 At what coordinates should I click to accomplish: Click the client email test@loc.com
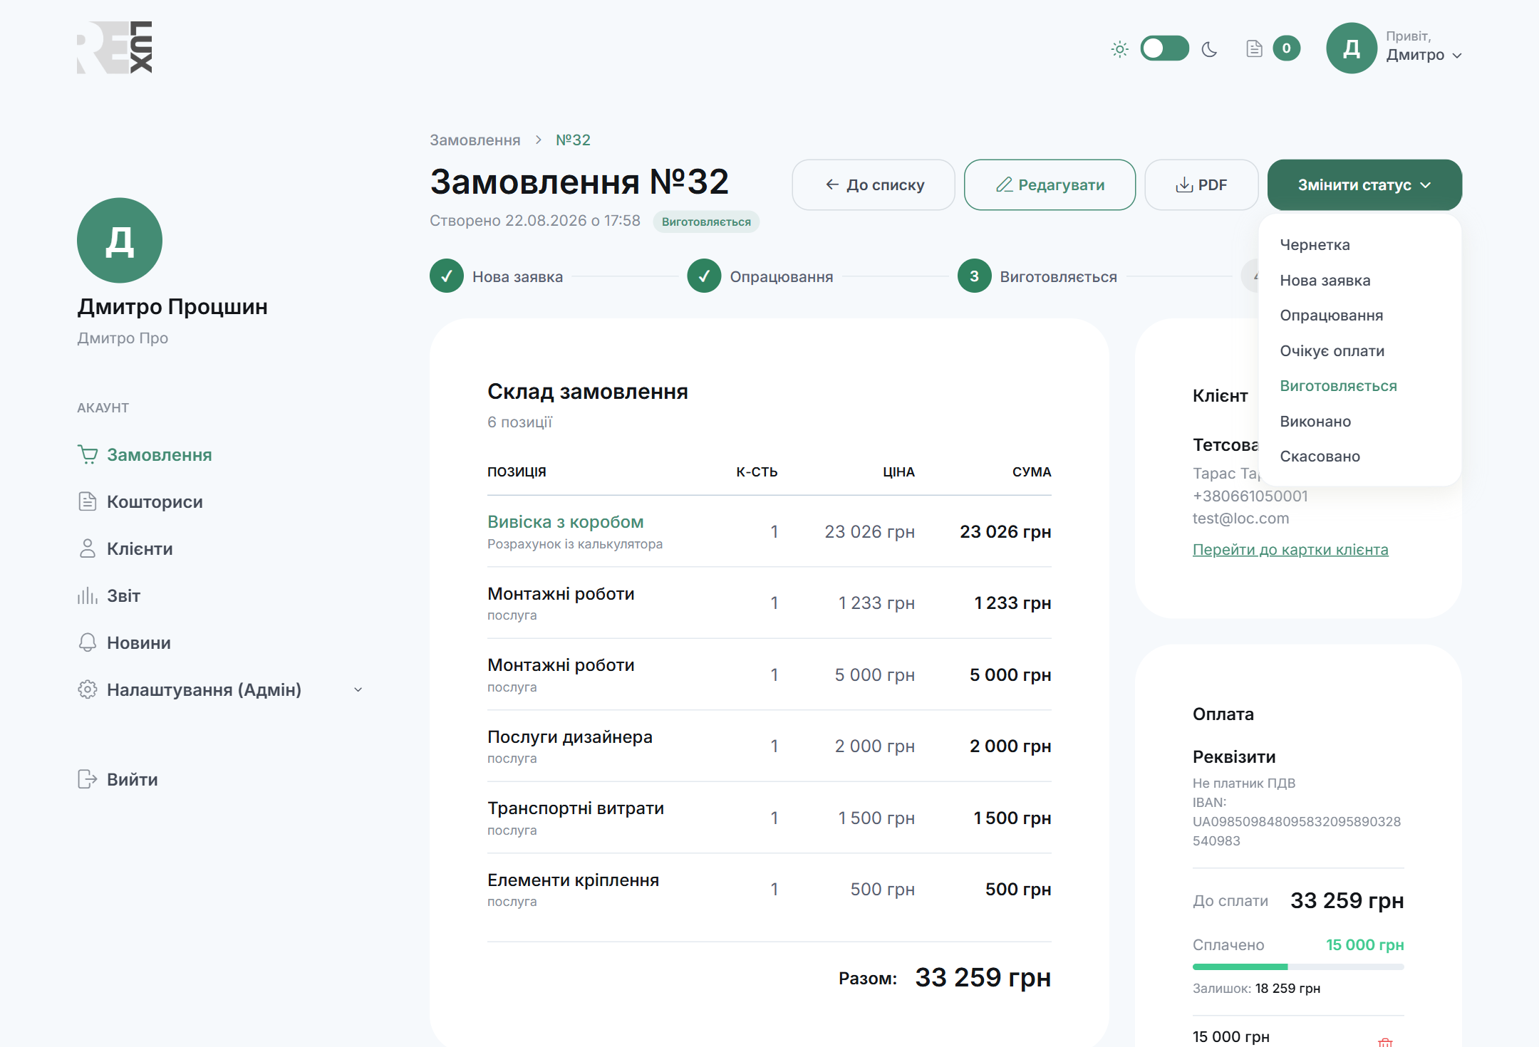coord(1240,518)
